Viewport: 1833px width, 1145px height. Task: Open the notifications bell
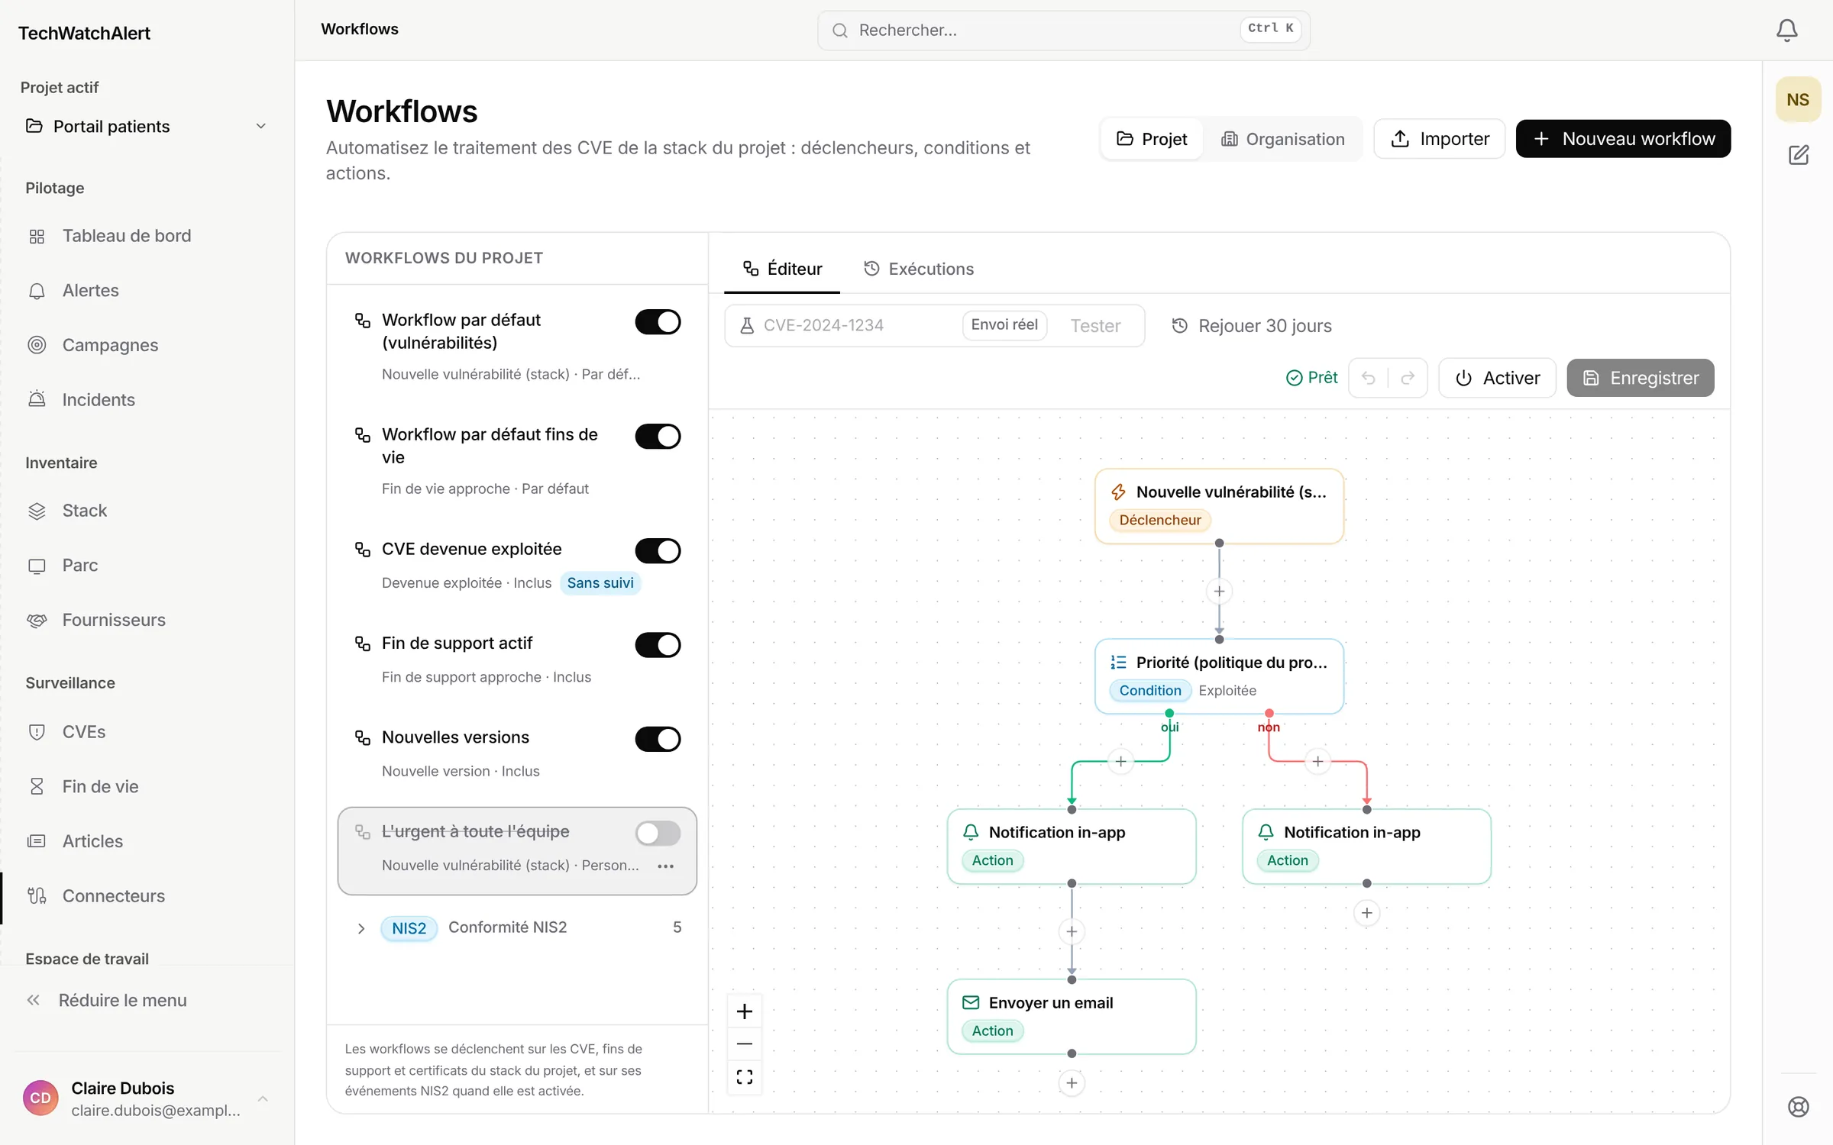click(1786, 31)
